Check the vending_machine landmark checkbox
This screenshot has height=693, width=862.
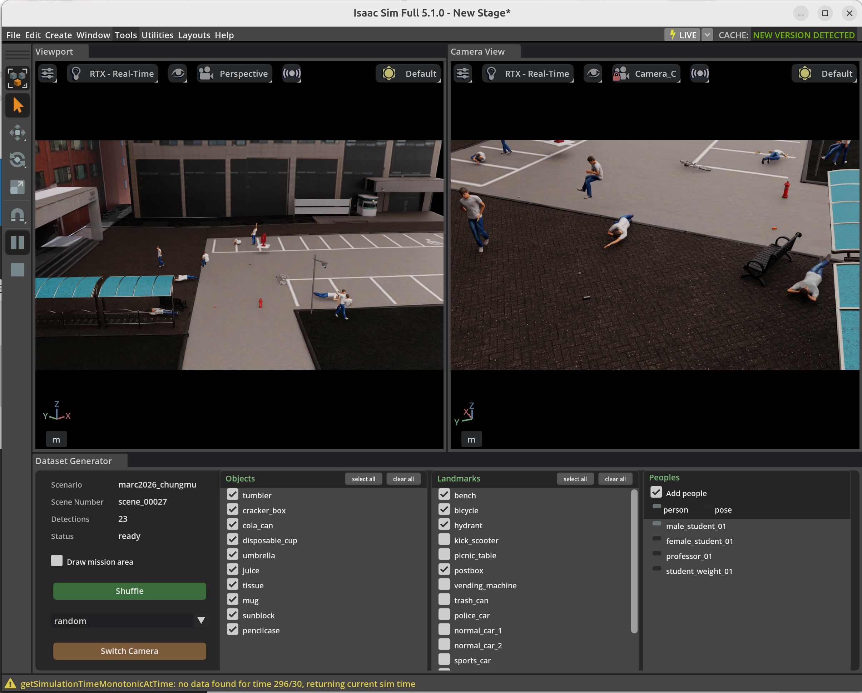(x=444, y=584)
